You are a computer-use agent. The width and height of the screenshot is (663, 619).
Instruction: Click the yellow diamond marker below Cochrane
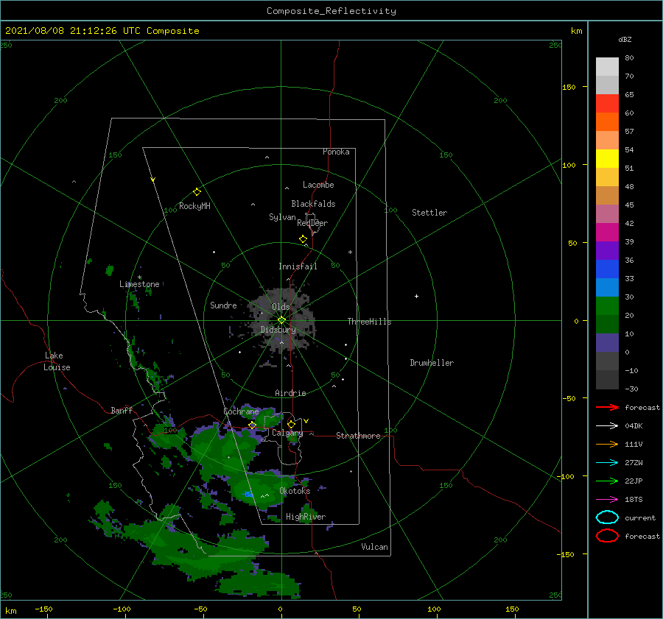pos(252,425)
